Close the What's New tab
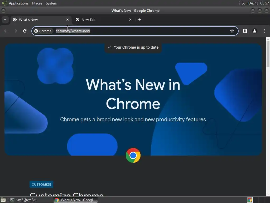This screenshot has width=270, height=203. 67,20
